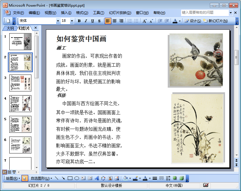Toggle bulleted list
The height and width of the screenshot is (191, 241).
pos(136,21)
